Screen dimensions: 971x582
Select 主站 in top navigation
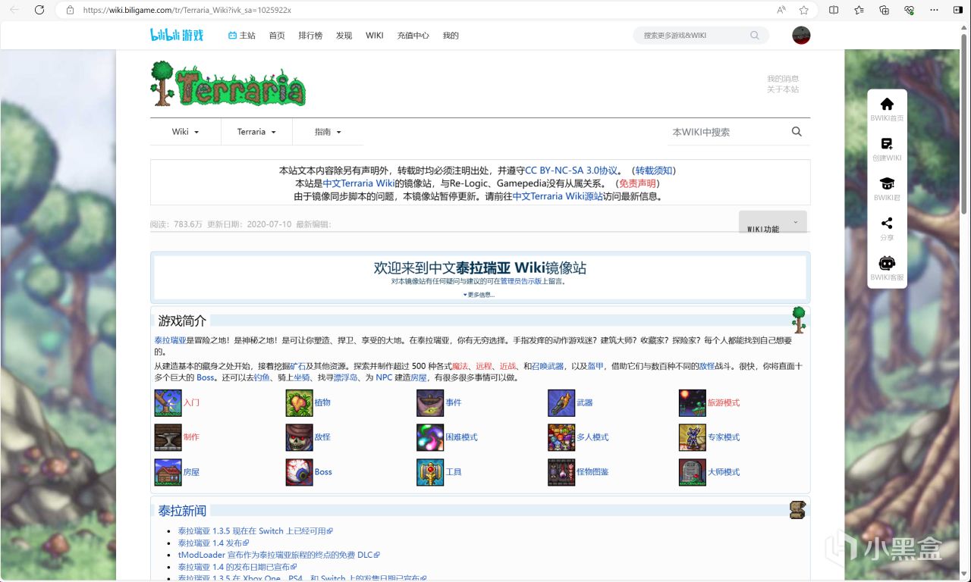pos(242,36)
